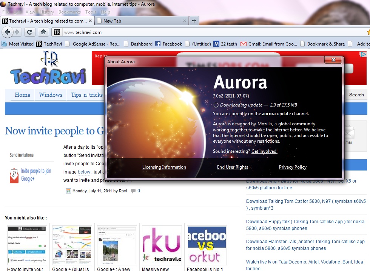The image size is (370, 271).
Task: Go back with the browser back arrow
Action: pyautogui.click(x=8, y=32)
